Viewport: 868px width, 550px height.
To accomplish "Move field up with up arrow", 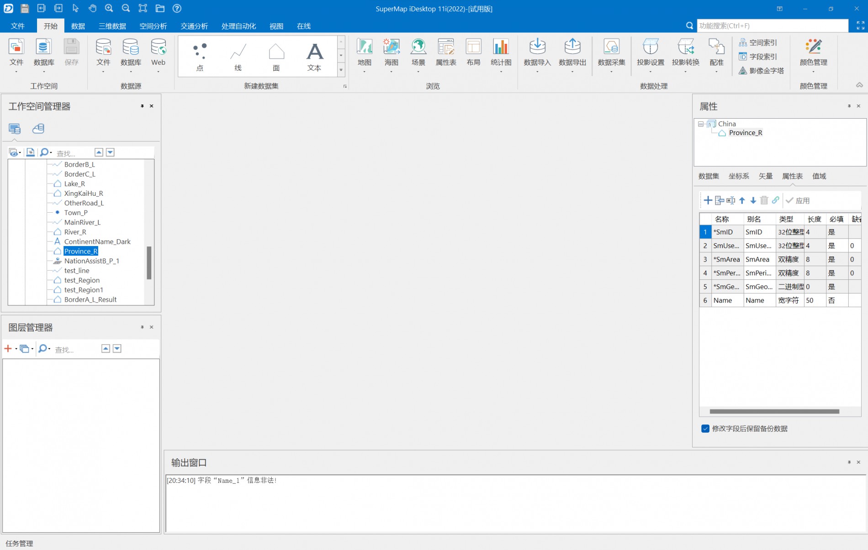I will point(742,200).
